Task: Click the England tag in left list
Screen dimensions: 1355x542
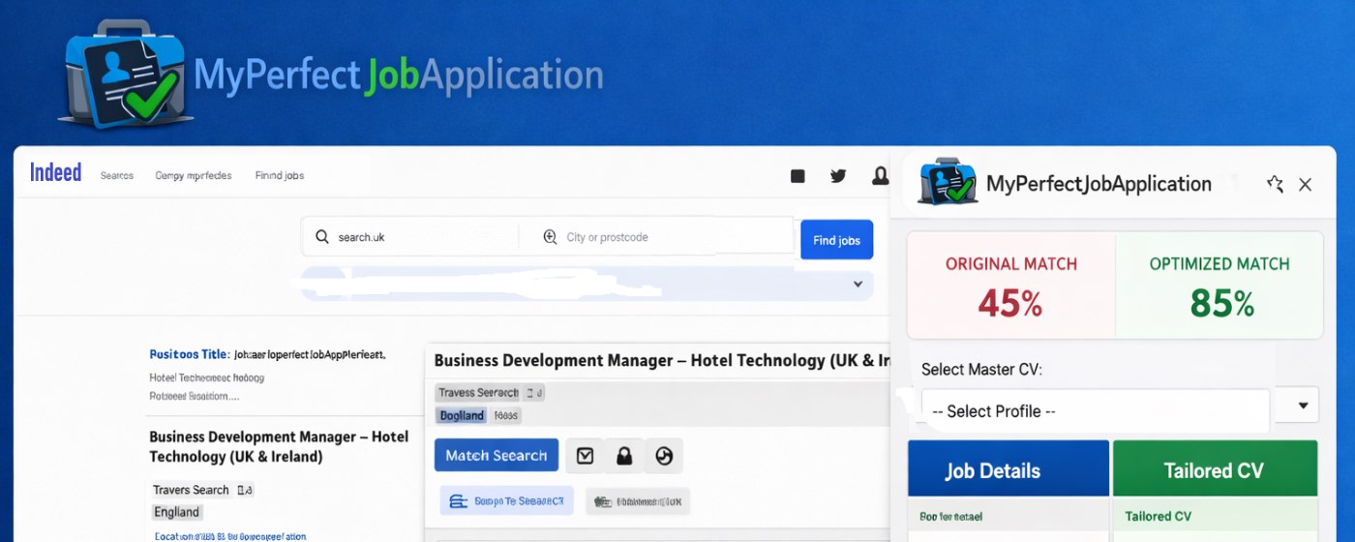Action: [177, 512]
